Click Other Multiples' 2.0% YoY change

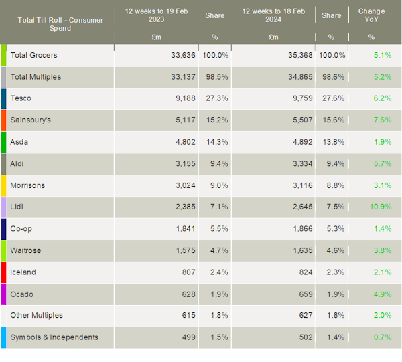coord(383,315)
